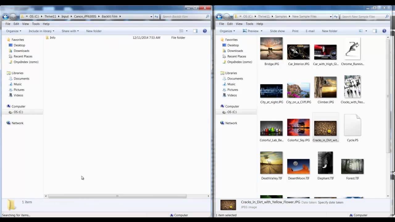The image size is (395, 222).
Task: Open help in the New Sample Files window
Action: point(384,31)
